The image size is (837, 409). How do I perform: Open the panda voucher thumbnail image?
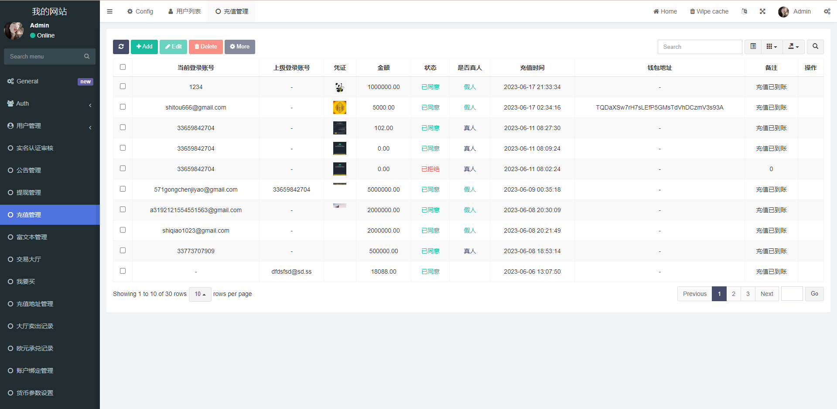[339, 87]
